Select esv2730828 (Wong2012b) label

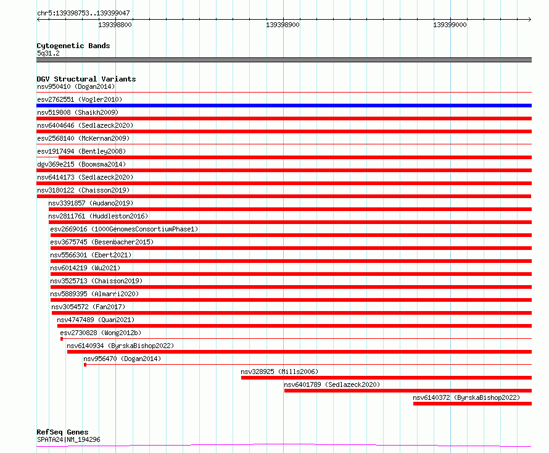[101, 333]
